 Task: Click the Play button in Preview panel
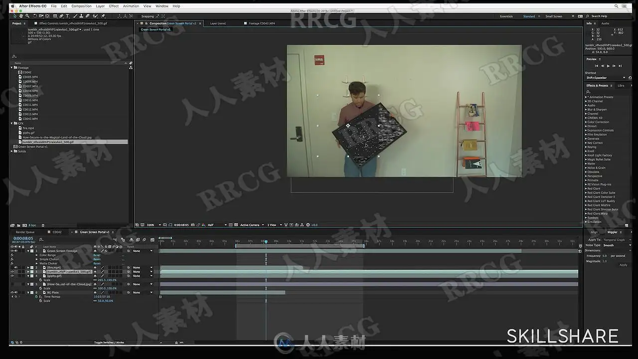608,66
